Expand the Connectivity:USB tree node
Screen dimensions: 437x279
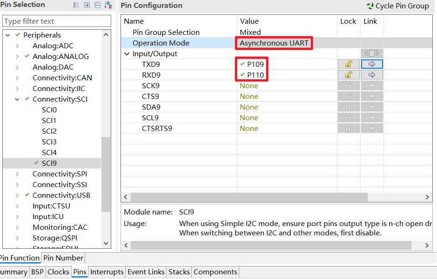17,195
